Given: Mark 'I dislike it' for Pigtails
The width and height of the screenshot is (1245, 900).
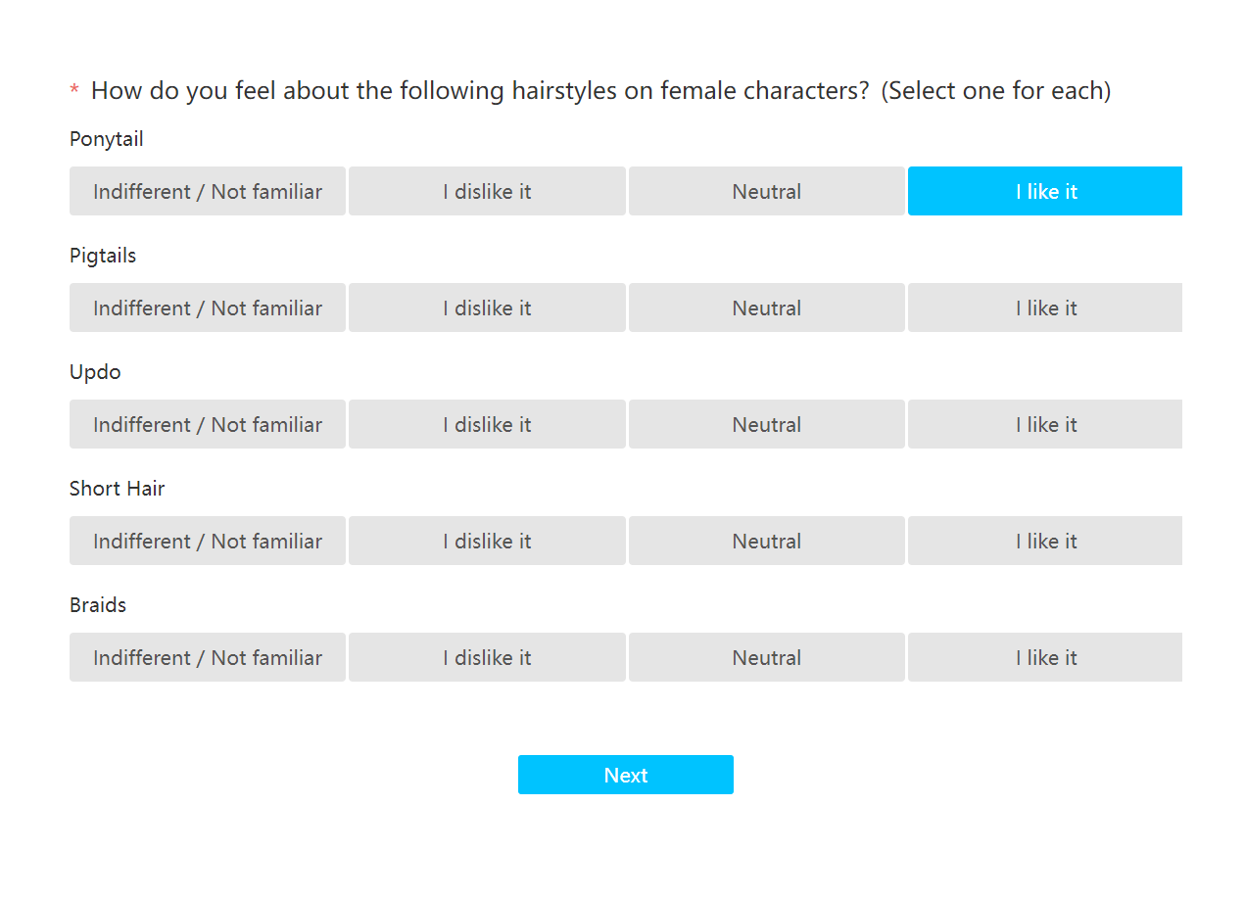Looking at the screenshot, I should [487, 308].
